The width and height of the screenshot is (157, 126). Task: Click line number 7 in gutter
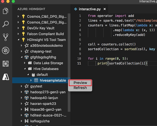(x=80, y=44)
